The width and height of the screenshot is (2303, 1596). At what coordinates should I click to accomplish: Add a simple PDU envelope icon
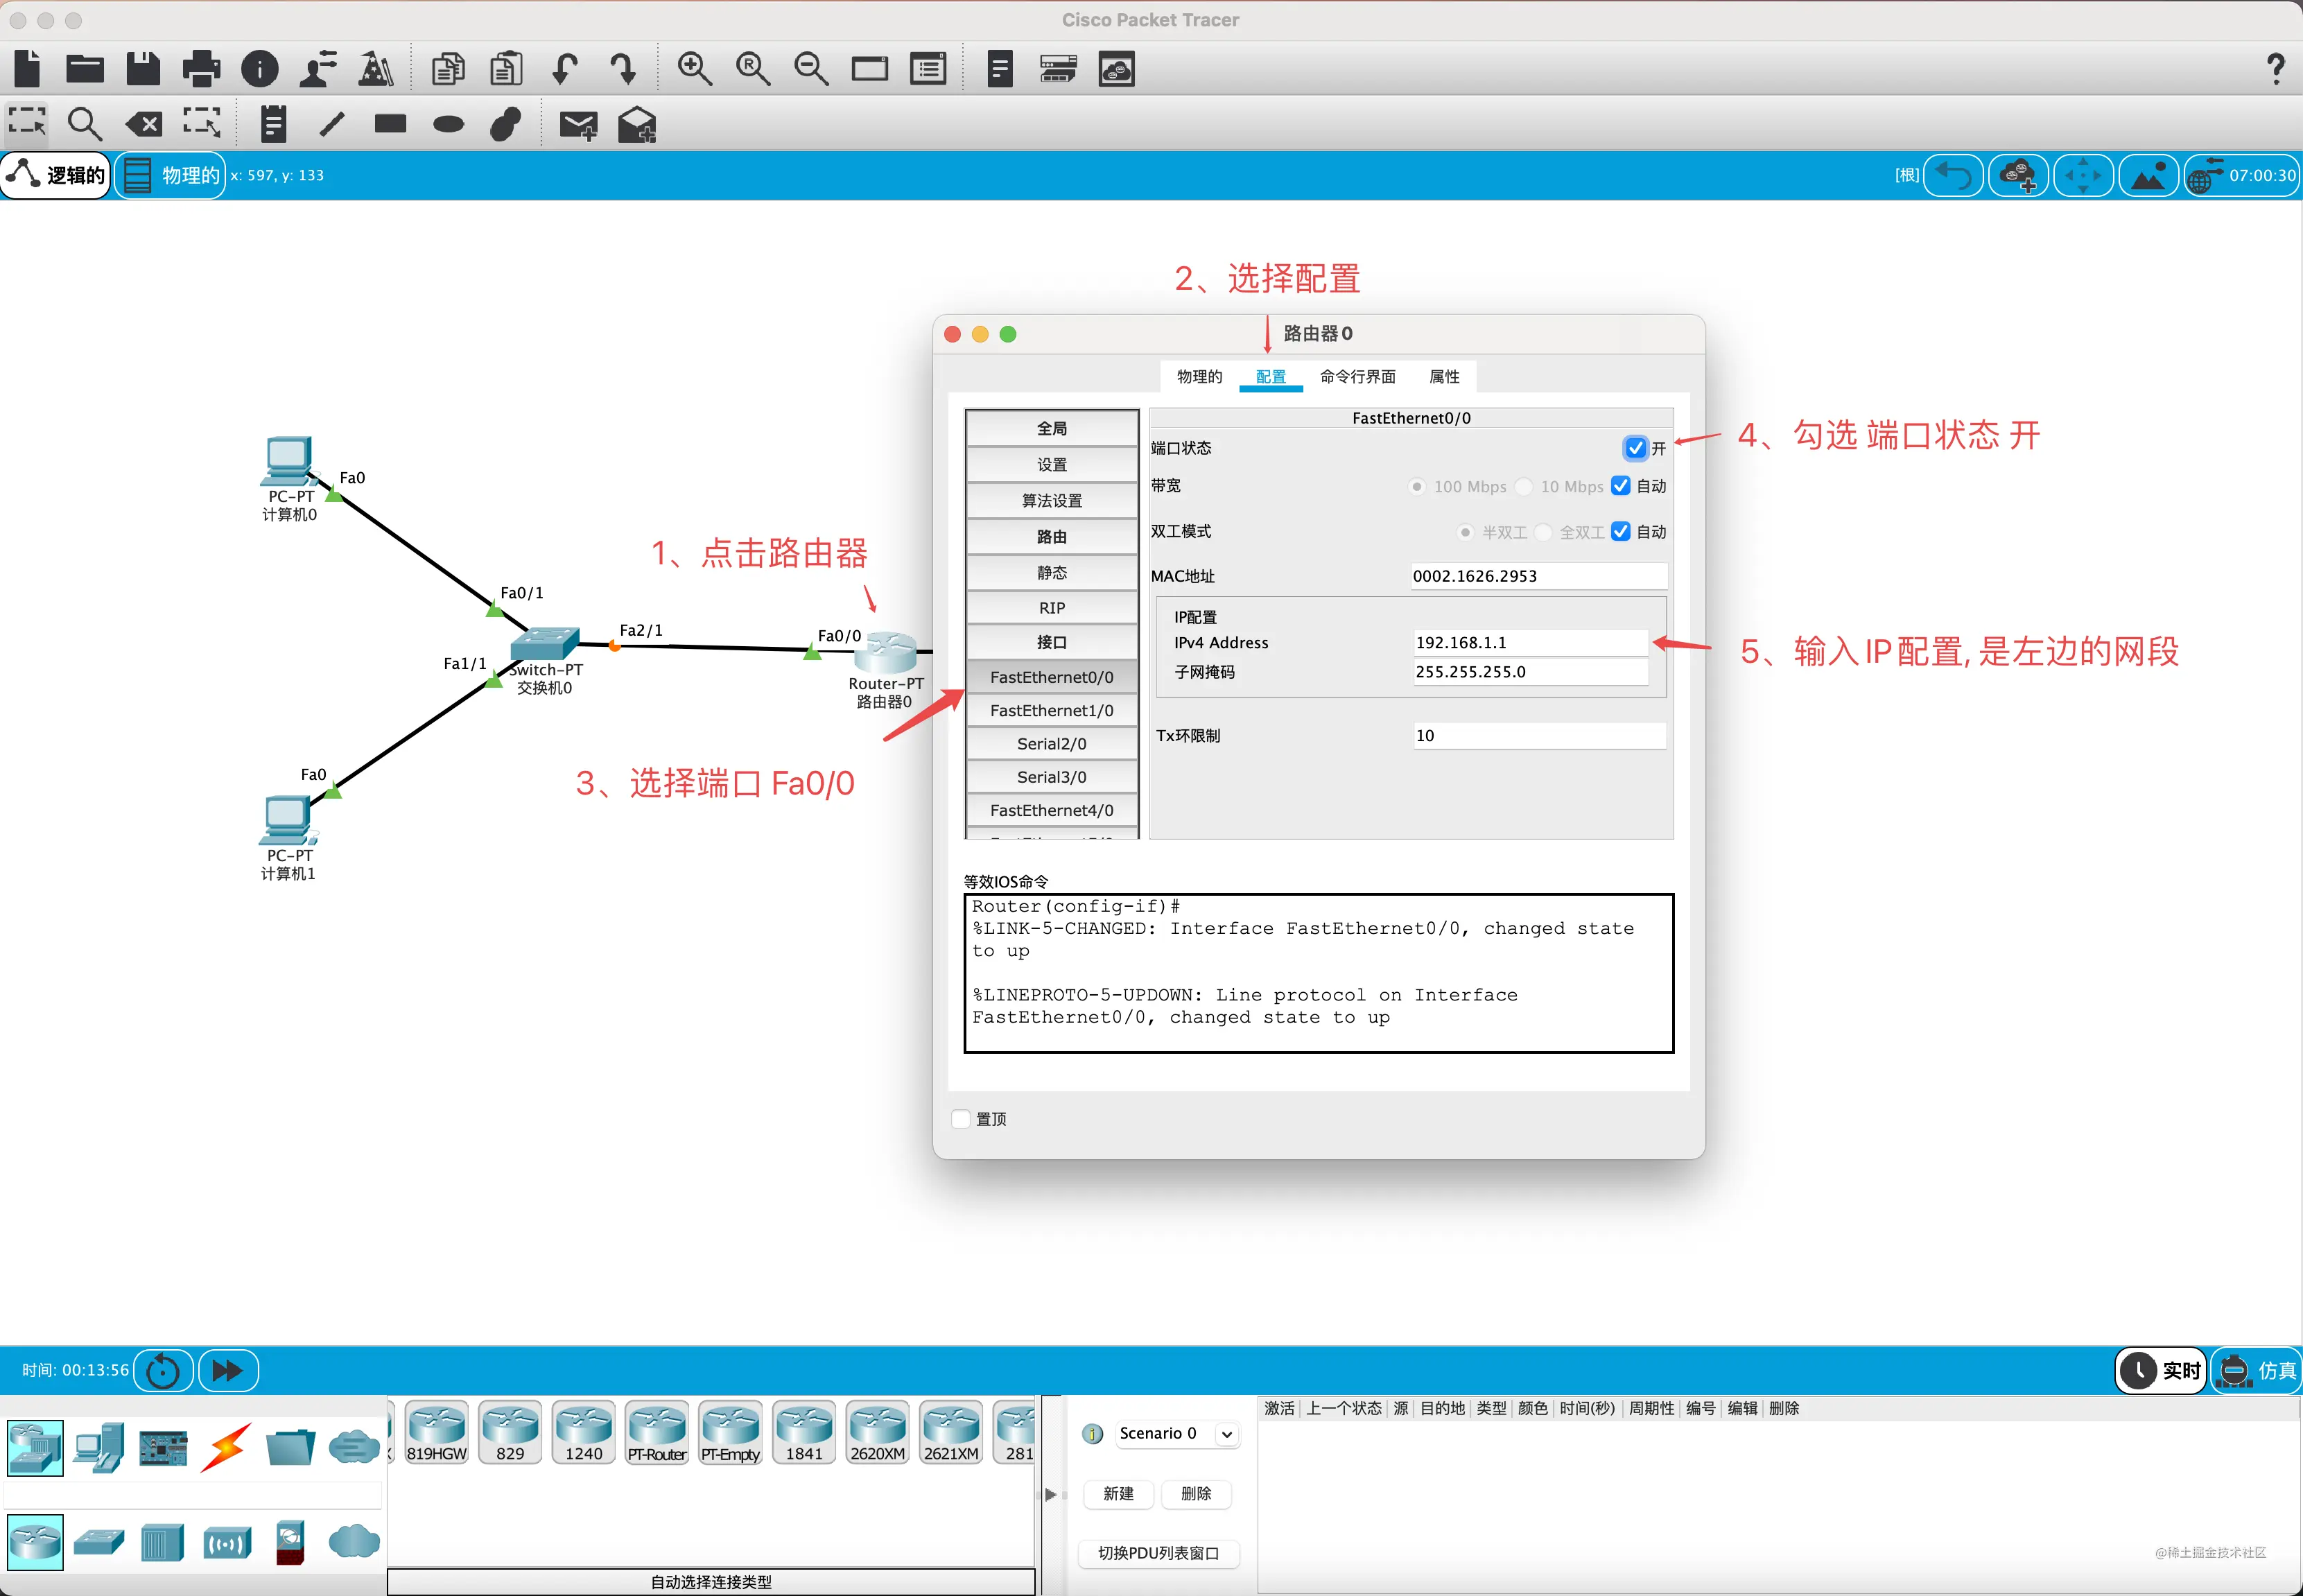(578, 125)
